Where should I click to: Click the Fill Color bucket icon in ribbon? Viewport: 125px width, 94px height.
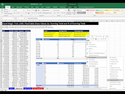pyautogui.click(x=26, y=13)
